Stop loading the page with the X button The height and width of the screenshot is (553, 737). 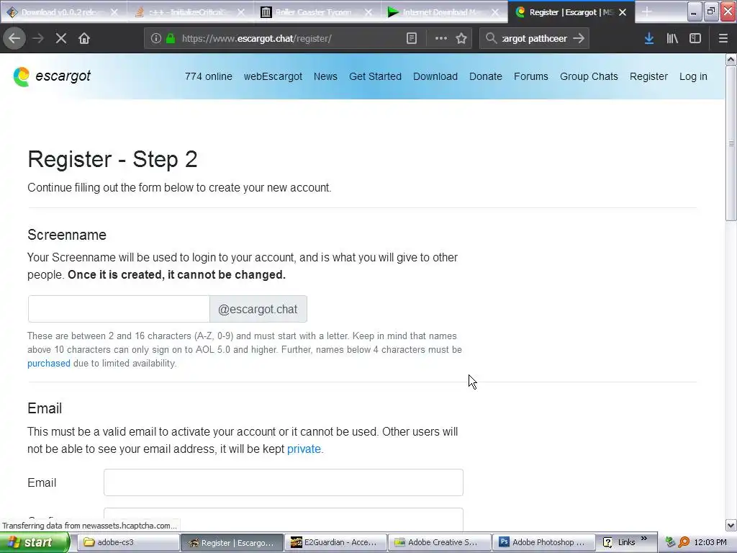61,39
